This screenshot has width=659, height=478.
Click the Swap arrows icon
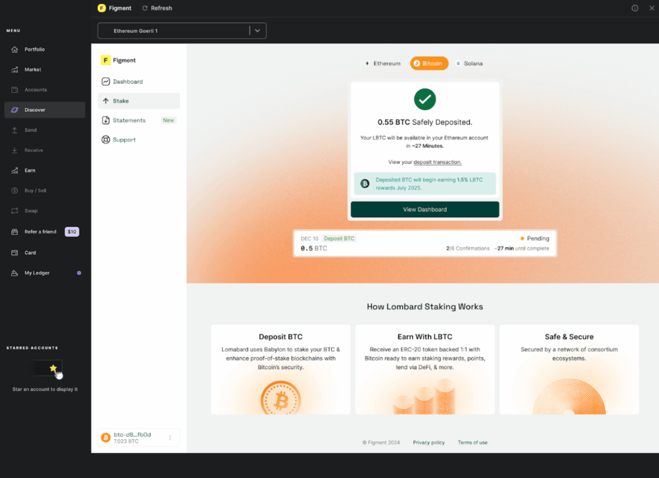[15, 210]
